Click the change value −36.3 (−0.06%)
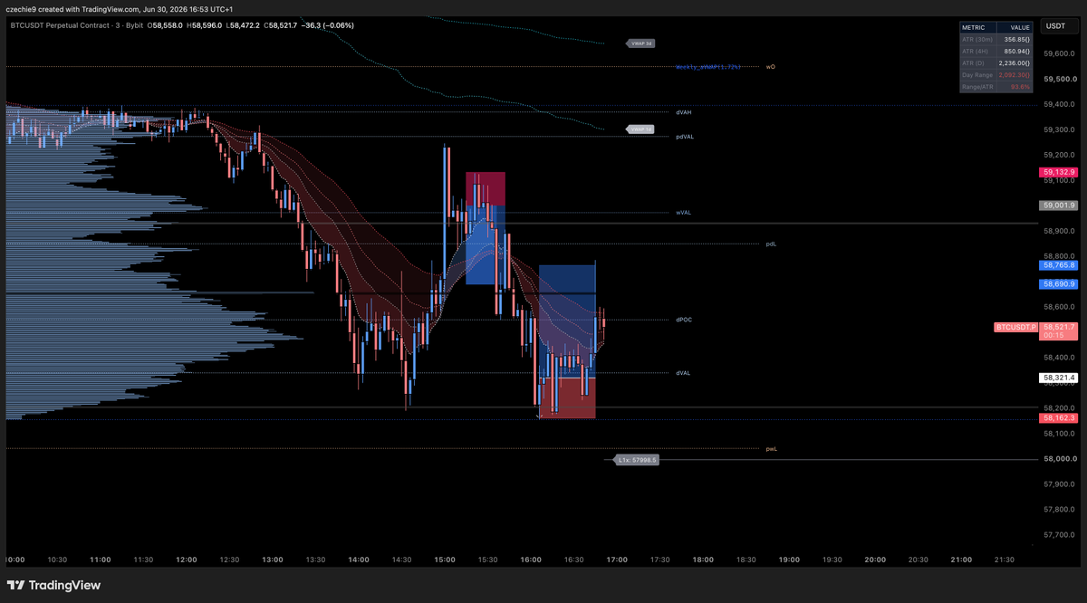Image resolution: width=1087 pixels, height=603 pixels. pyautogui.click(x=326, y=26)
